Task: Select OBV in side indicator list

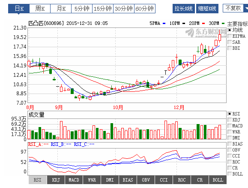Action: tap(230, 150)
